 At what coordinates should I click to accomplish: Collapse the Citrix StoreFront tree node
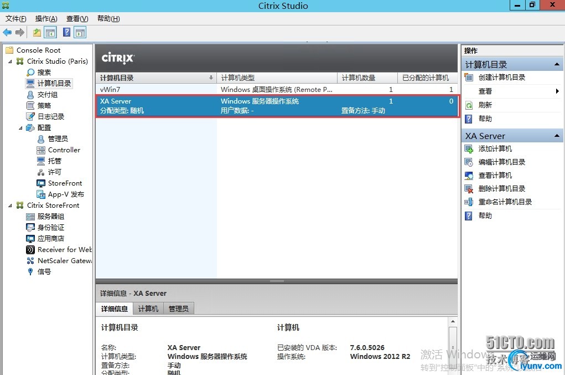point(10,206)
